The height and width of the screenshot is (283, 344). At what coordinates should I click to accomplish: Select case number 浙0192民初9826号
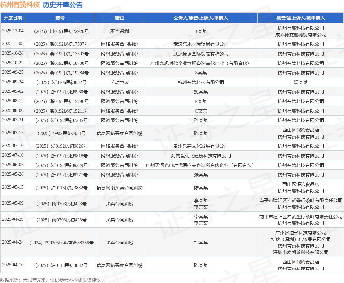[x=61, y=146]
